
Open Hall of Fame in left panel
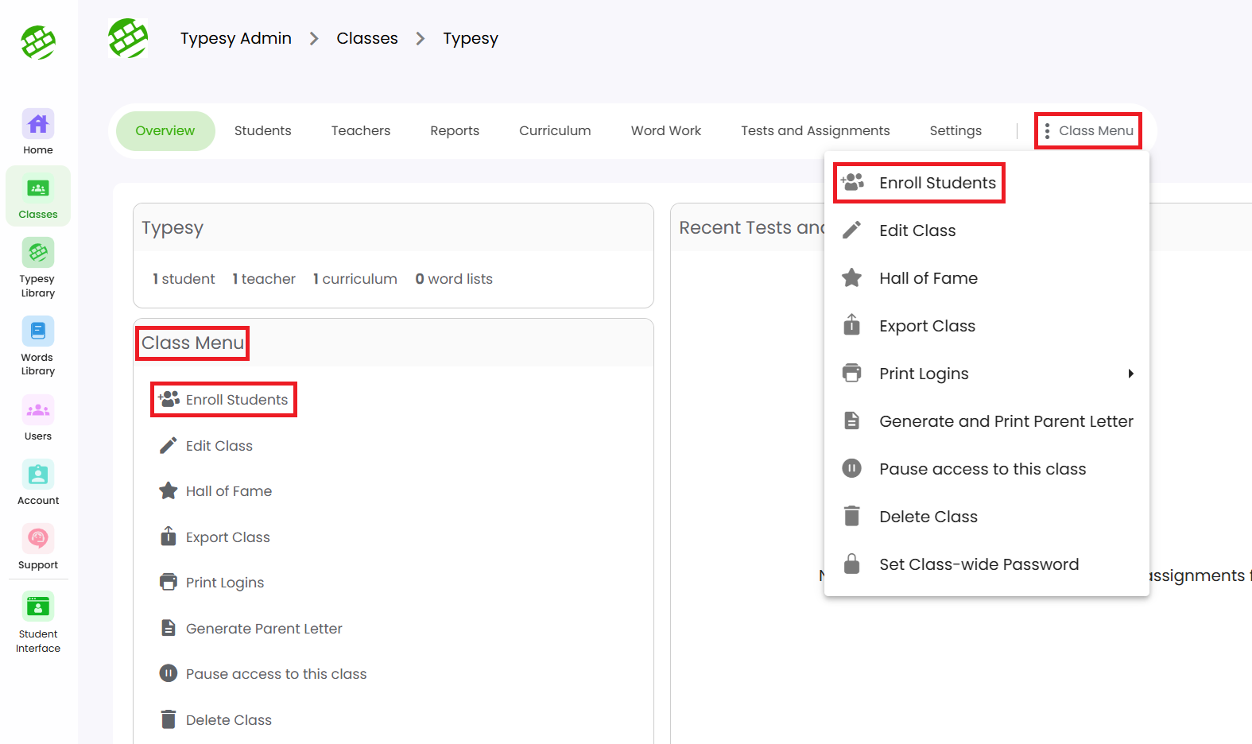tap(228, 491)
